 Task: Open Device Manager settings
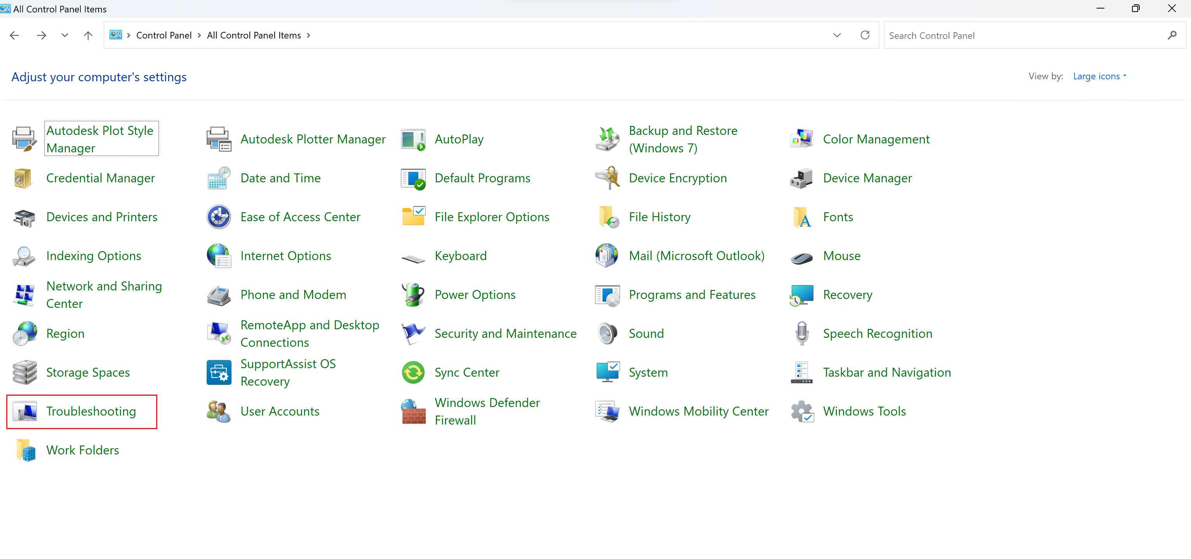point(867,178)
